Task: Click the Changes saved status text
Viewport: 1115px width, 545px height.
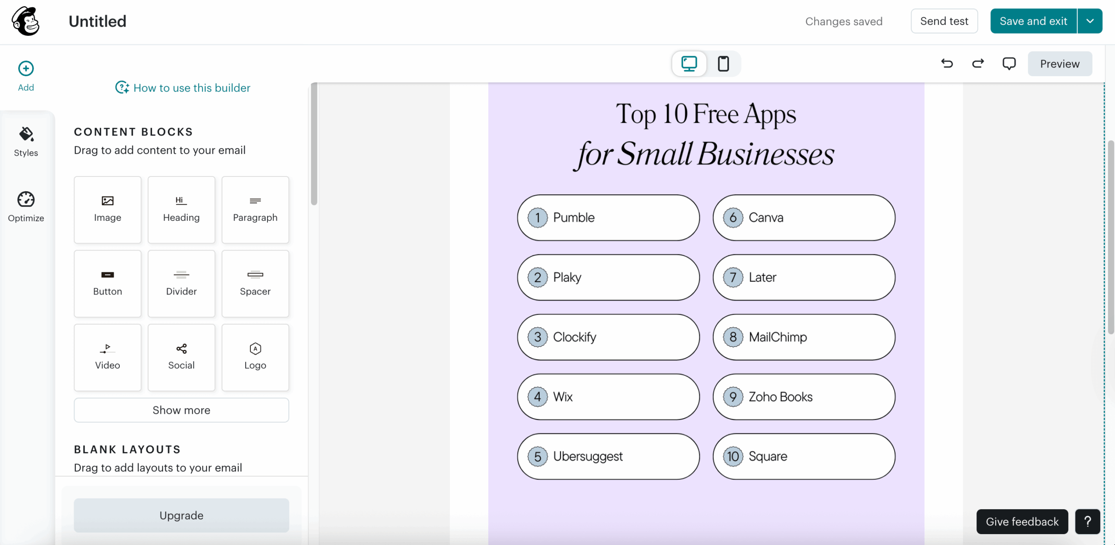Action: pyautogui.click(x=844, y=21)
